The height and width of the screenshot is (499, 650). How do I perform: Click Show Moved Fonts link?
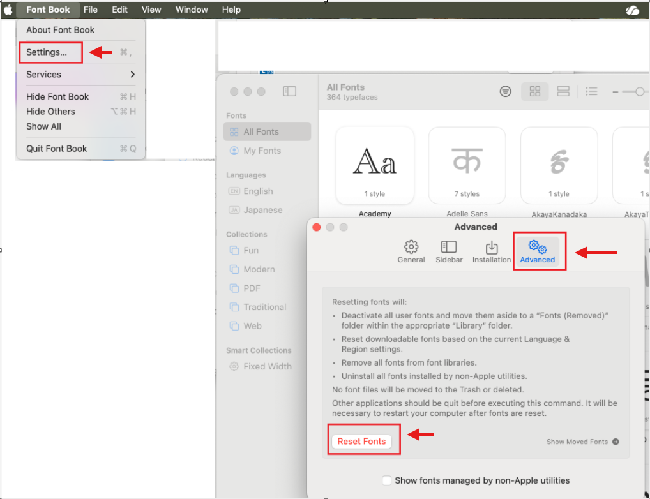pos(582,442)
